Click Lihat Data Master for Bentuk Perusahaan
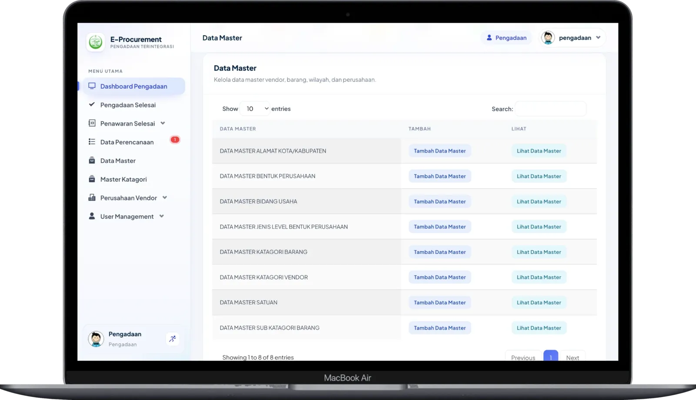The height and width of the screenshot is (400, 696). pos(539,176)
